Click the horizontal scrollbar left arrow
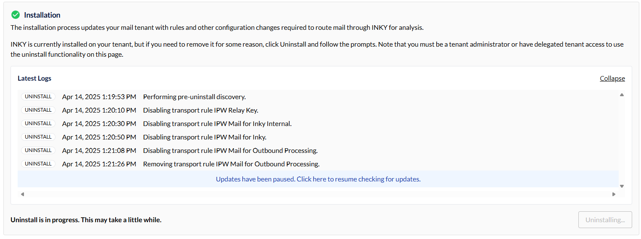 pos(22,194)
